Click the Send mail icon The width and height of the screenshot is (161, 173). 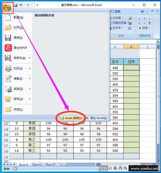point(8,89)
